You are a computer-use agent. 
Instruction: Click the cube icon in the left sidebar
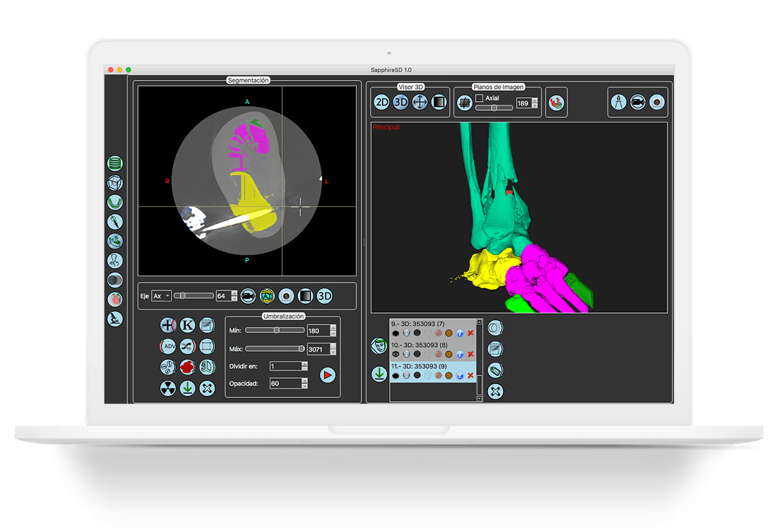(x=115, y=183)
